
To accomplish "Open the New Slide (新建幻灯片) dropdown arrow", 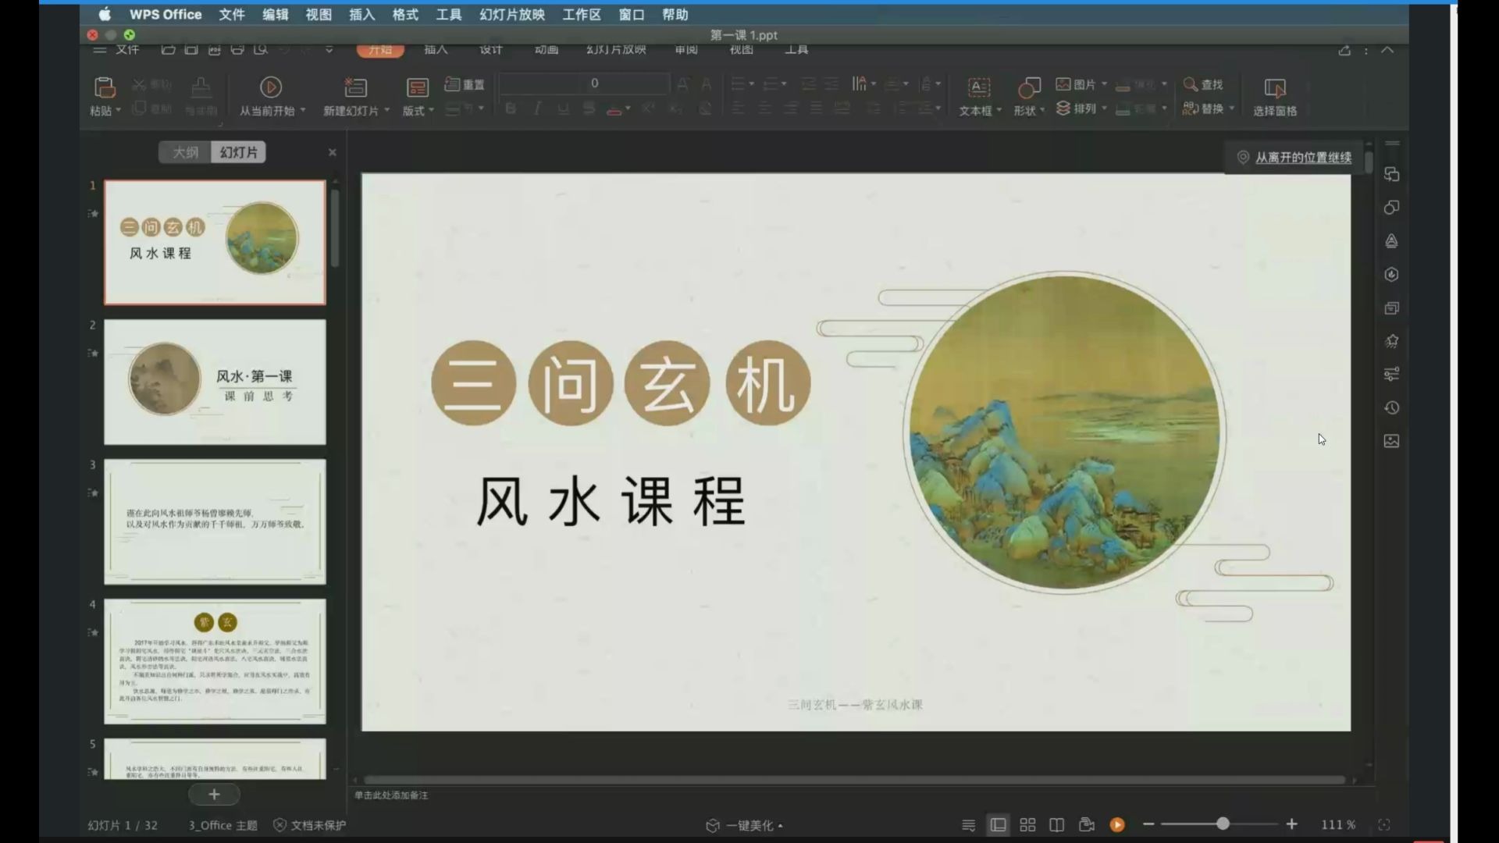I will [x=386, y=111].
